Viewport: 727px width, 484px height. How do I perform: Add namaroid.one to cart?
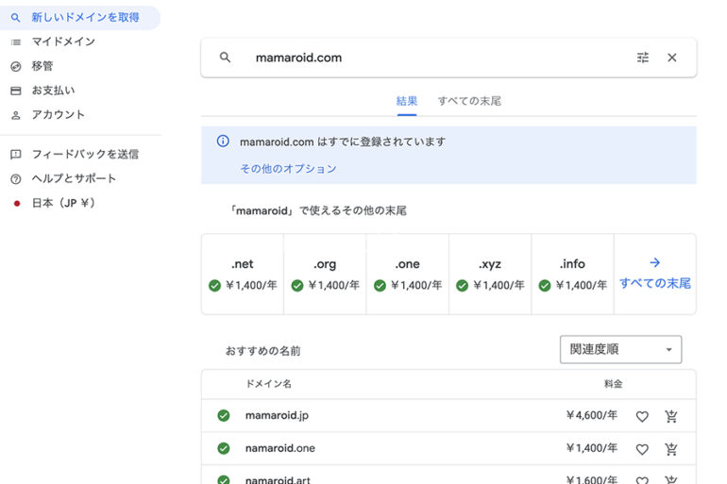671,449
